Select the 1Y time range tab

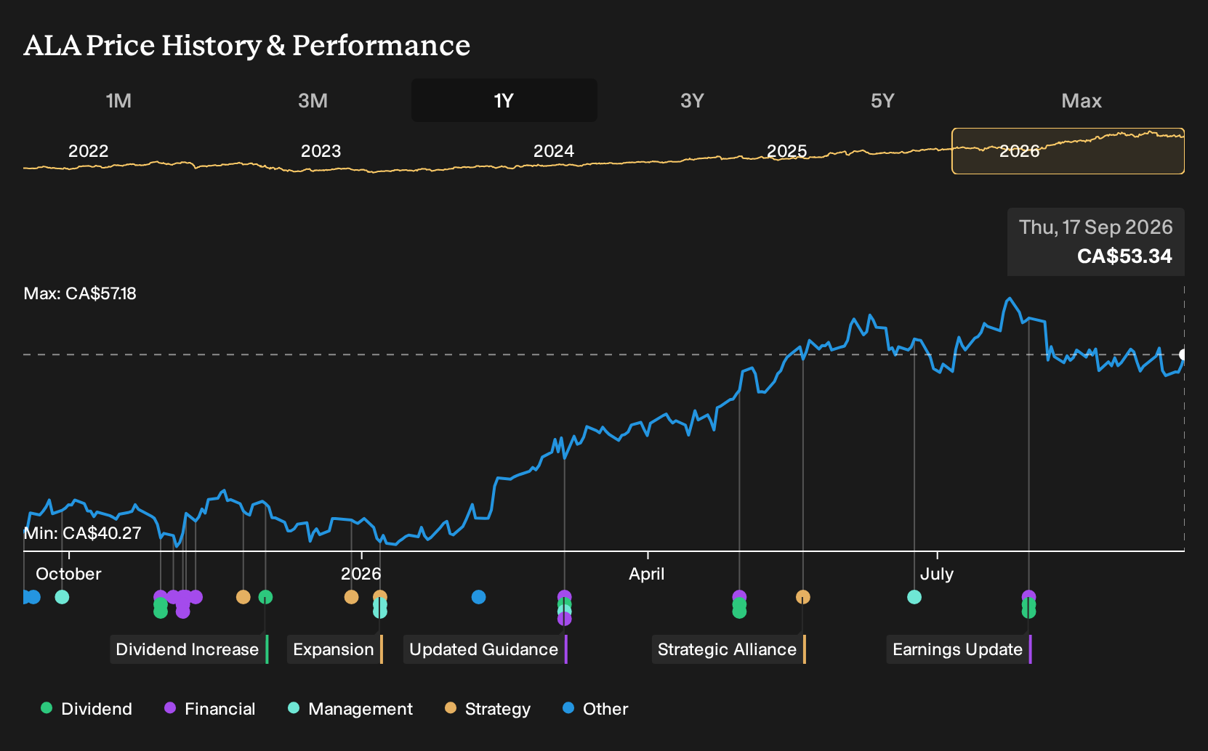point(504,100)
